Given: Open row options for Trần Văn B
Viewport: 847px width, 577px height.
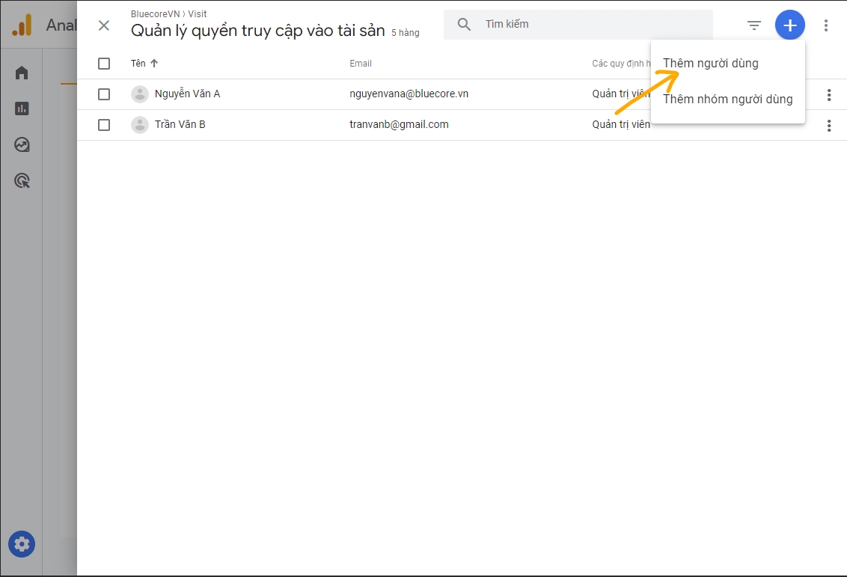Looking at the screenshot, I should click(828, 126).
